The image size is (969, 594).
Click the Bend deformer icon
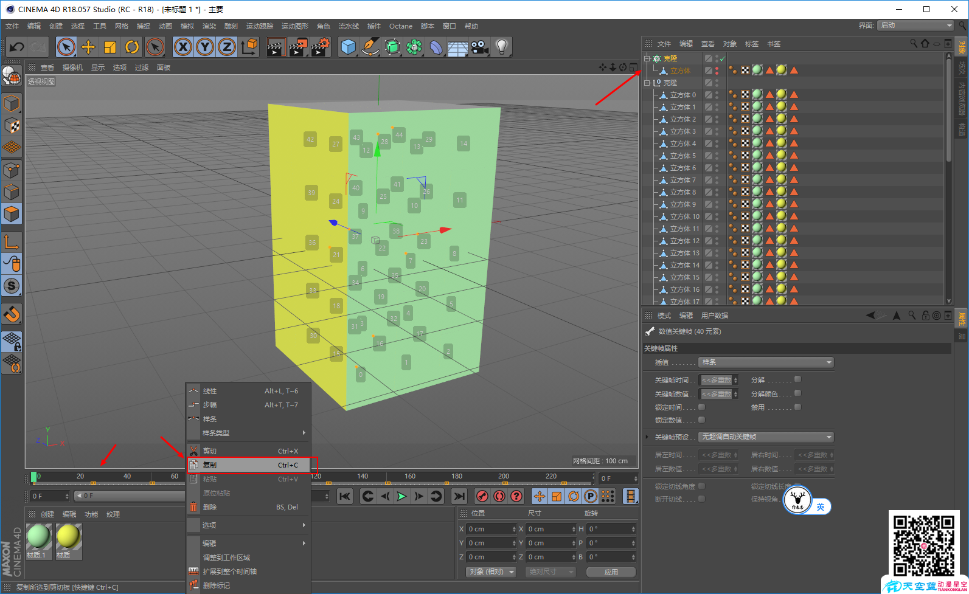(436, 47)
